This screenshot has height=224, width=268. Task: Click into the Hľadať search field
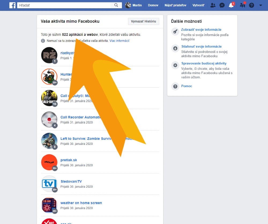(64, 5)
